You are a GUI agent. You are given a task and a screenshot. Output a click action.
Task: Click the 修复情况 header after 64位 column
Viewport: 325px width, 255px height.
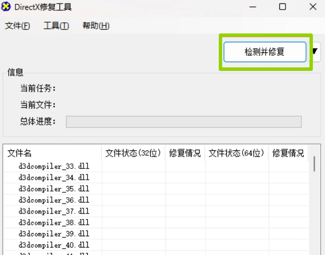pyautogui.click(x=288, y=153)
